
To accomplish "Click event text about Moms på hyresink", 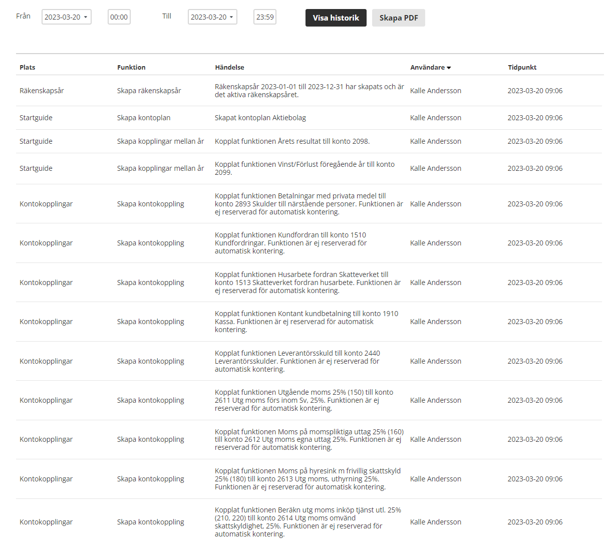I will [308, 479].
